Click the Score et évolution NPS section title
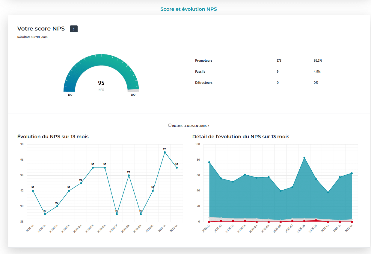The image size is (371, 254). point(188,9)
